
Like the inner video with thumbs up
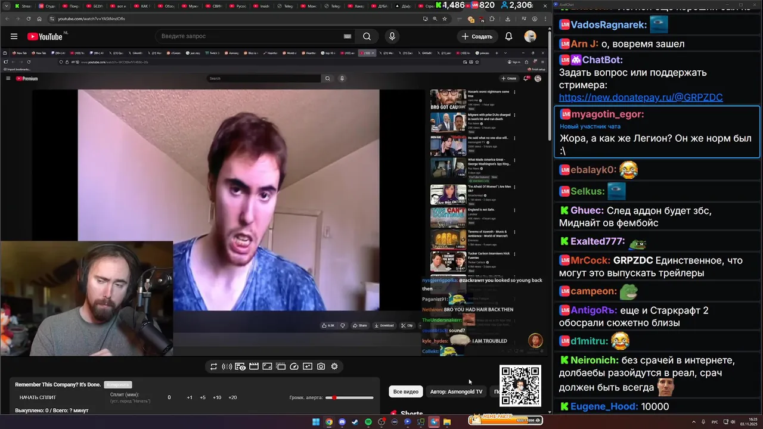[x=328, y=325]
